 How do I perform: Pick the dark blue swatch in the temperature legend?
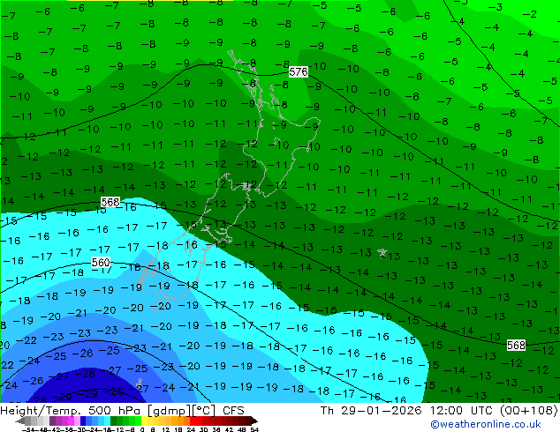(x=83, y=421)
